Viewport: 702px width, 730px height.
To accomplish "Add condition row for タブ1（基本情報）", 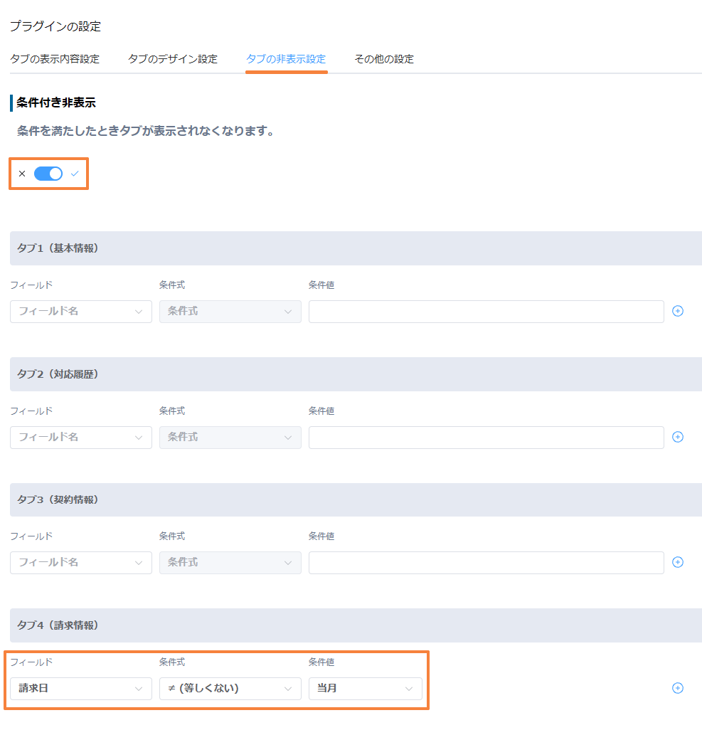I will point(678,311).
